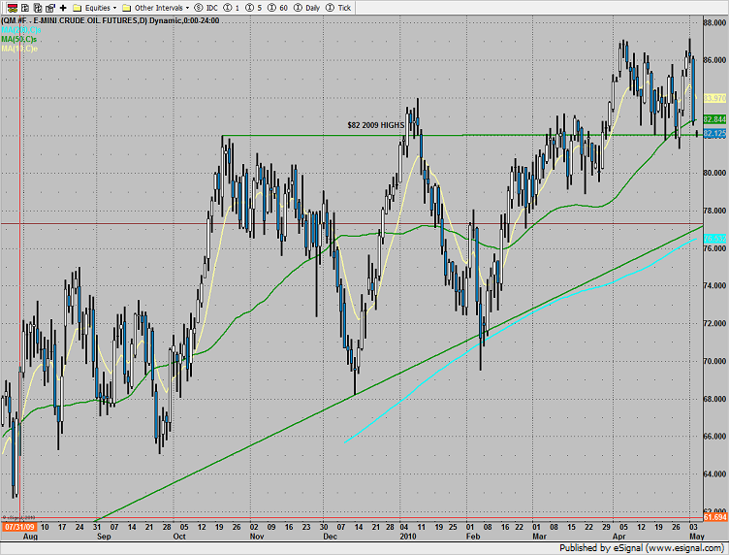
Task: Click the 80.000 price axis label
Action: coord(714,173)
